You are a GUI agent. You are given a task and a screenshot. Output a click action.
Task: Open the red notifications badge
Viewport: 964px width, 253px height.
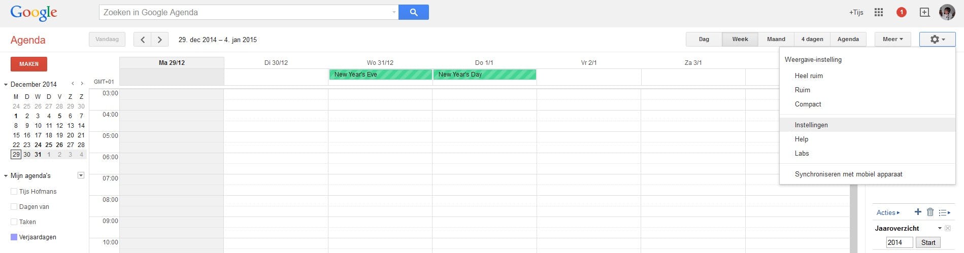pyautogui.click(x=902, y=12)
